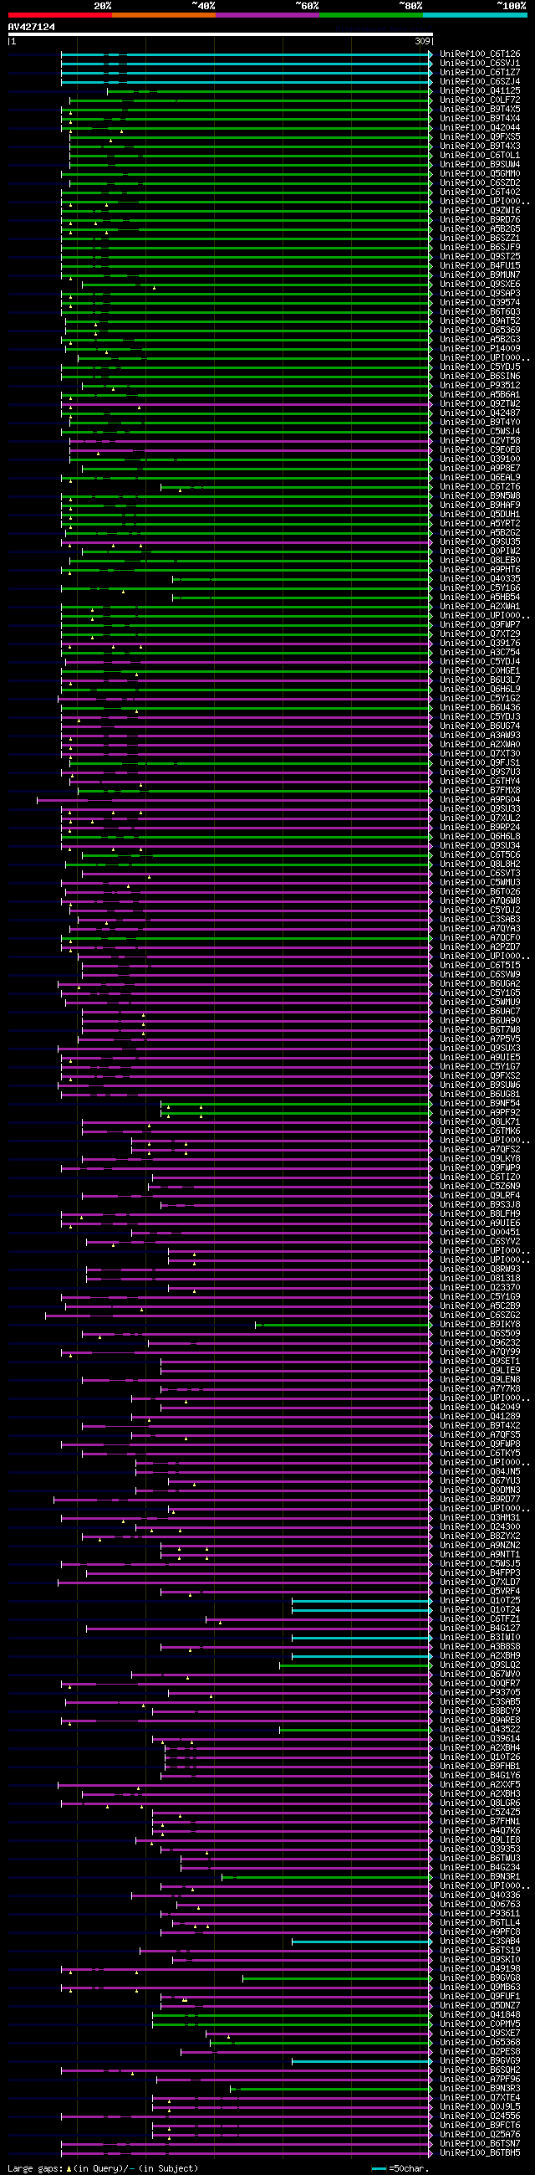Open hit UniRef100_Q41125
The width and height of the screenshot is (535, 2175).
coord(480,90)
